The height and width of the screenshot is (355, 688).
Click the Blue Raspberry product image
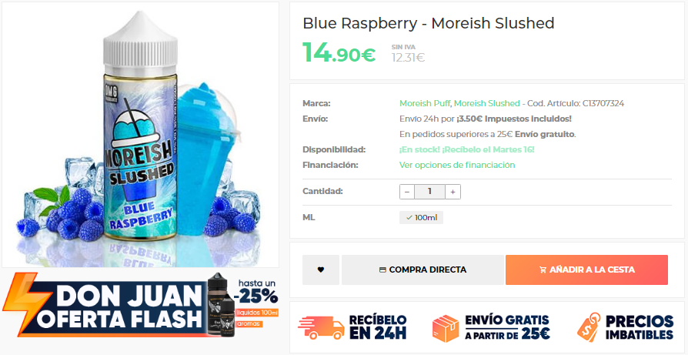pos(140,135)
